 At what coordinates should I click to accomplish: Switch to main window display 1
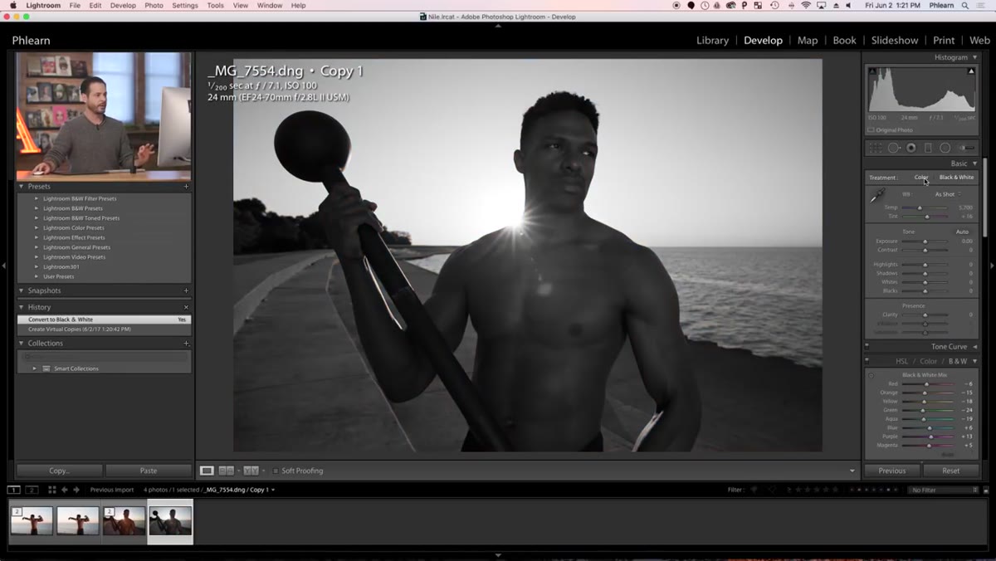pos(14,490)
